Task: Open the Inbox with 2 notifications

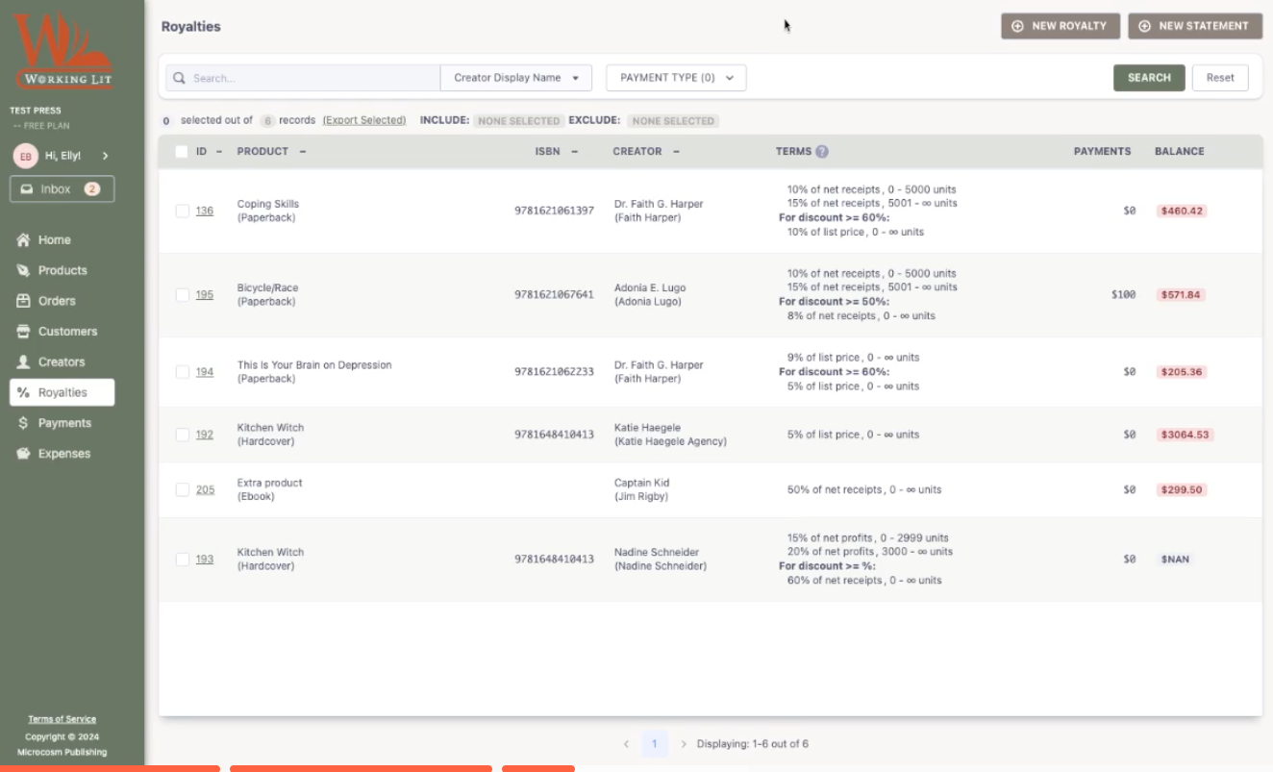Action: coord(62,189)
